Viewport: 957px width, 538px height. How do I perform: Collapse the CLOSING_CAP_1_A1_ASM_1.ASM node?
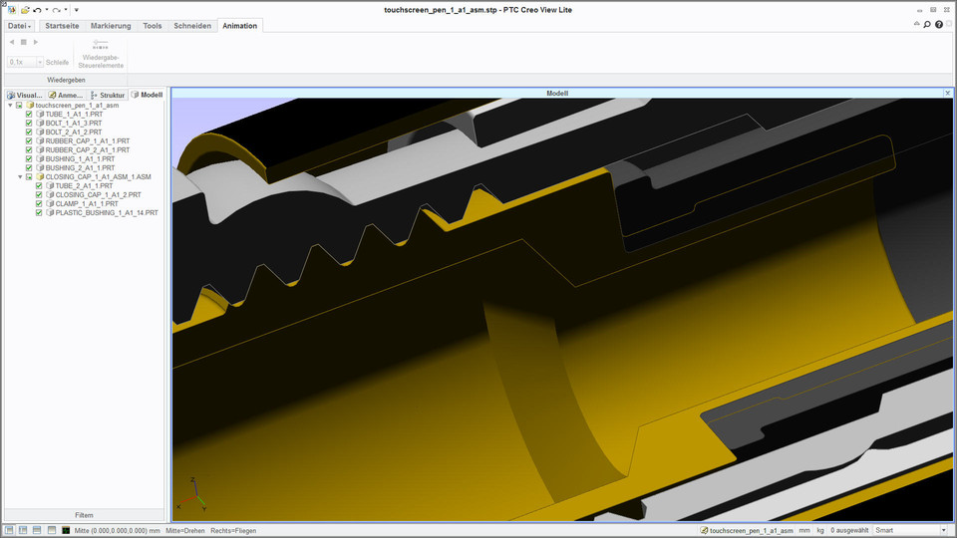pyautogui.click(x=20, y=177)
